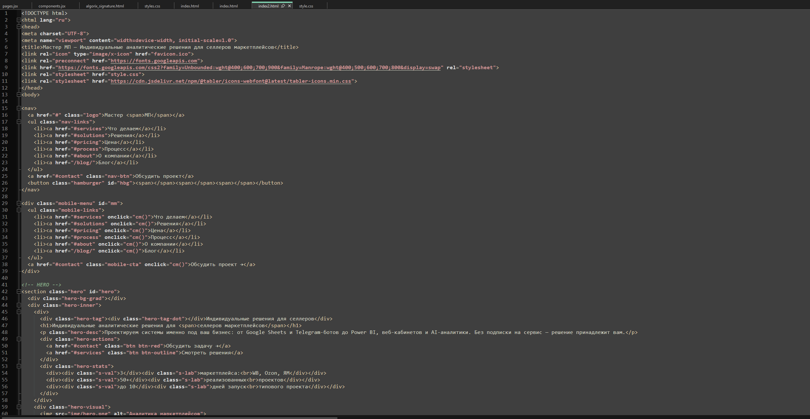This screenshot has width=810, height=419.
Task: Click the Google Fonts css2 stylesheet URL
Action: [249, 68]
